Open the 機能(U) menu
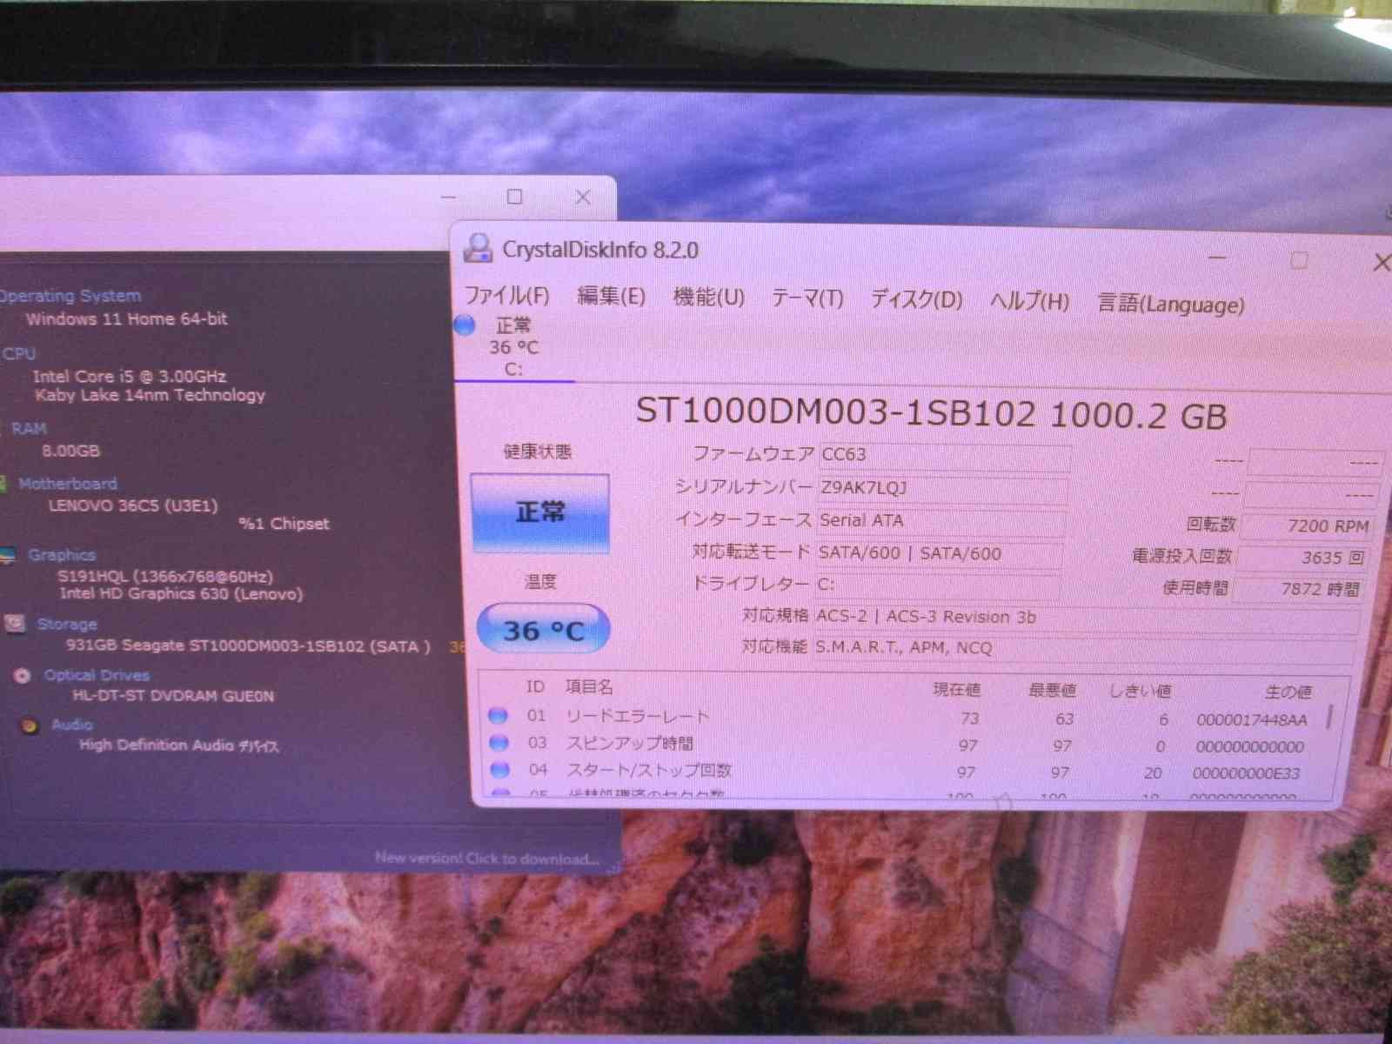 pos(708,298)
